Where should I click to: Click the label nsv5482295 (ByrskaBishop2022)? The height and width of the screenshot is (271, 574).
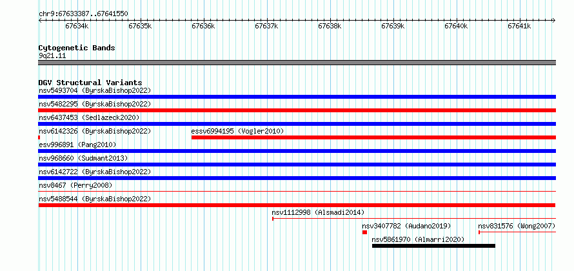coord(95,104)
